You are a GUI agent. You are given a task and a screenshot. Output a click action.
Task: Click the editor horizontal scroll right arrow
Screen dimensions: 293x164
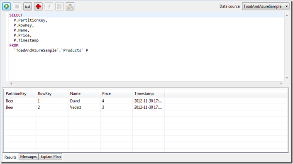pos(281,83)
